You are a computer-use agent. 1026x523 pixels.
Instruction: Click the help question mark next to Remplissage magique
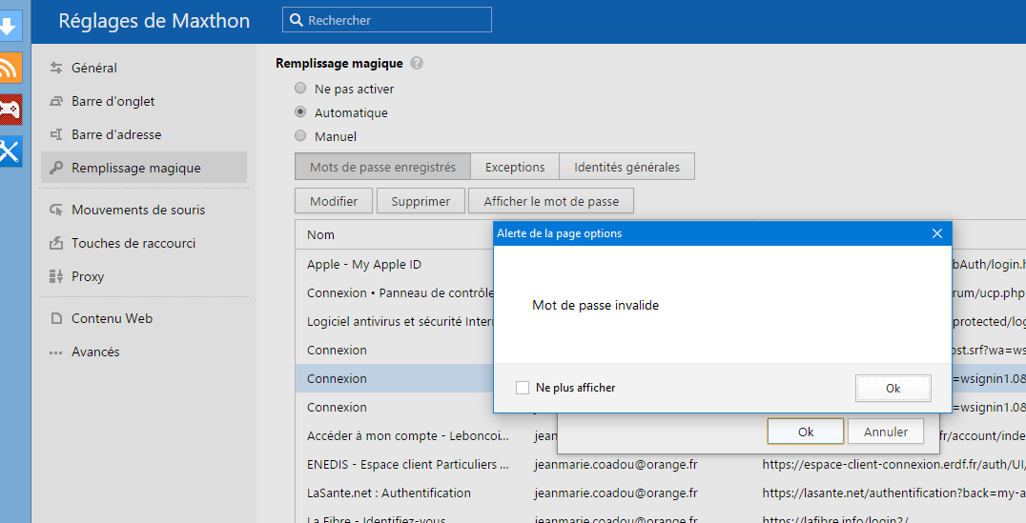point(417,64)
